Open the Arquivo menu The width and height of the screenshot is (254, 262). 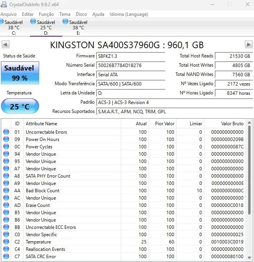(8, 14)
